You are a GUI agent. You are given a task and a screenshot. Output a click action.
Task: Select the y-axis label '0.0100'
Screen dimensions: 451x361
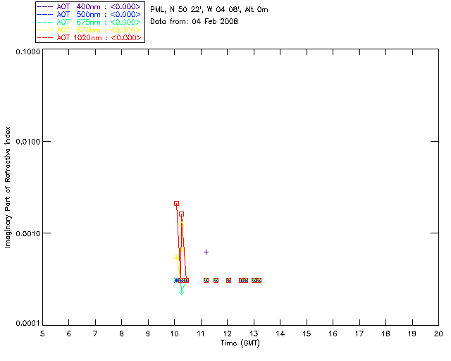click(27, 142)
